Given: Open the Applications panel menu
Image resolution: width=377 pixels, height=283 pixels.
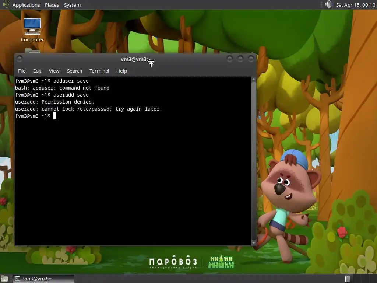Looking at the screenshot, I should click(x=26, y=5).
